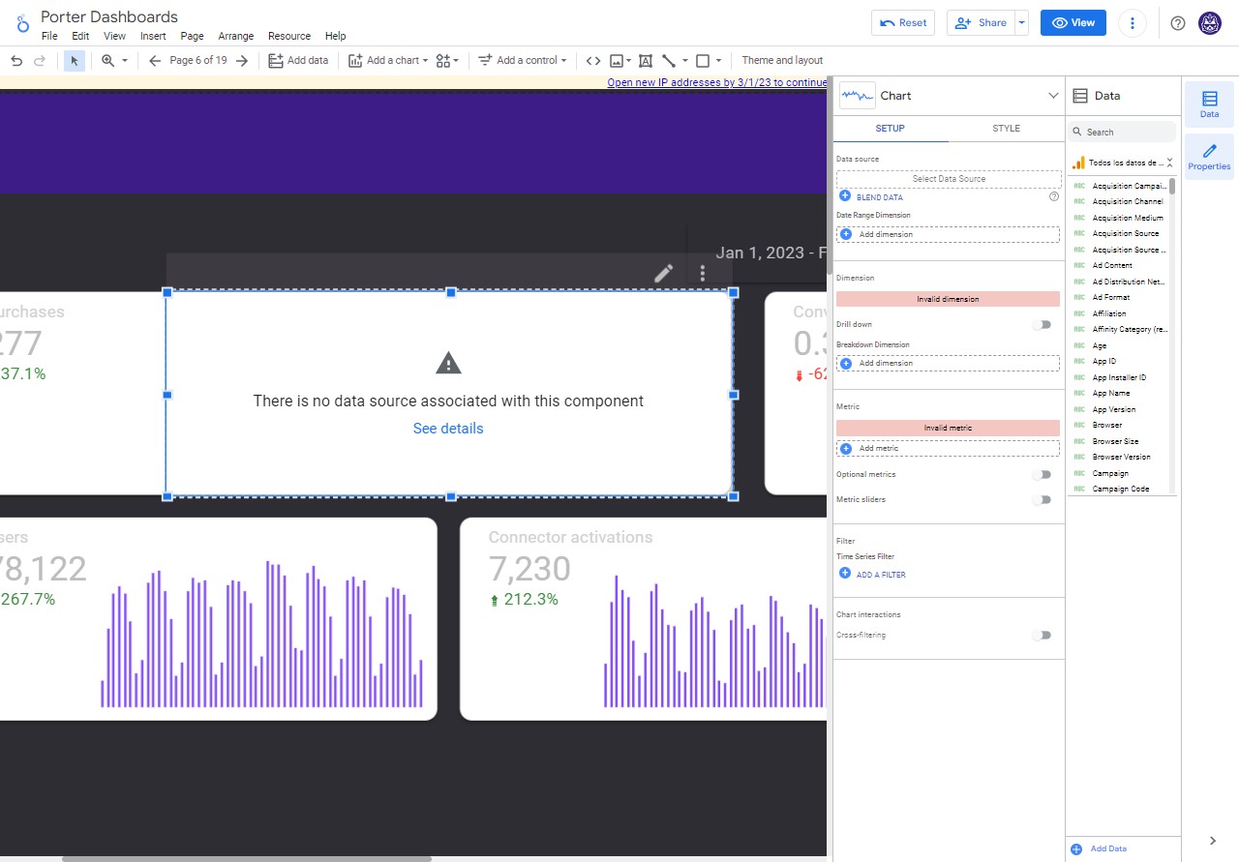Open the line style dropdown arrow
The image size is (1239, 862).
click(x=685, y=61)
